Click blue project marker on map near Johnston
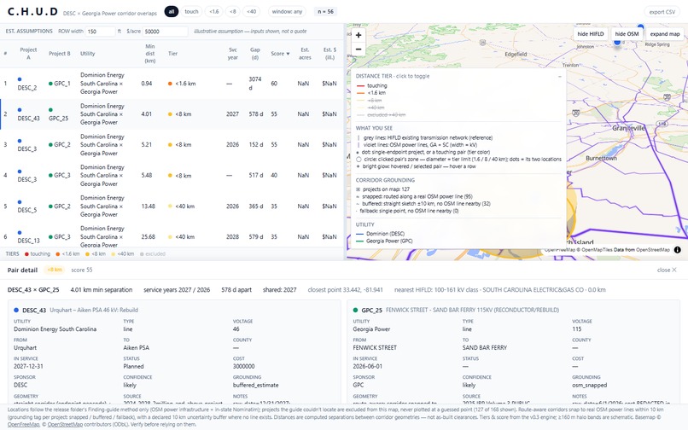This screenshot has width=688, height=430. pyautogui.click(x=617, y=42)
